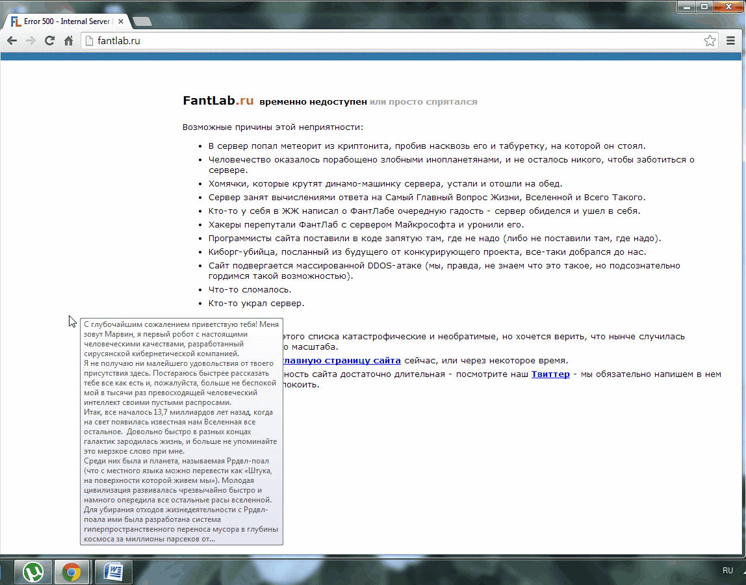Switch to Microsoft Word from the taskbar

(113, 572)
